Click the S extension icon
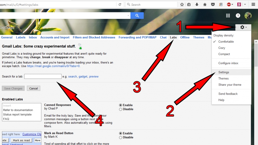The height and width of the screenshot is (145, 258). coord(239,5)
